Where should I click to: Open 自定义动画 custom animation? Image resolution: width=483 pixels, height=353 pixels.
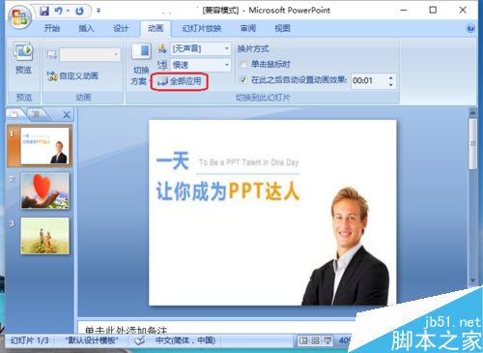click(x=72, y=76)
